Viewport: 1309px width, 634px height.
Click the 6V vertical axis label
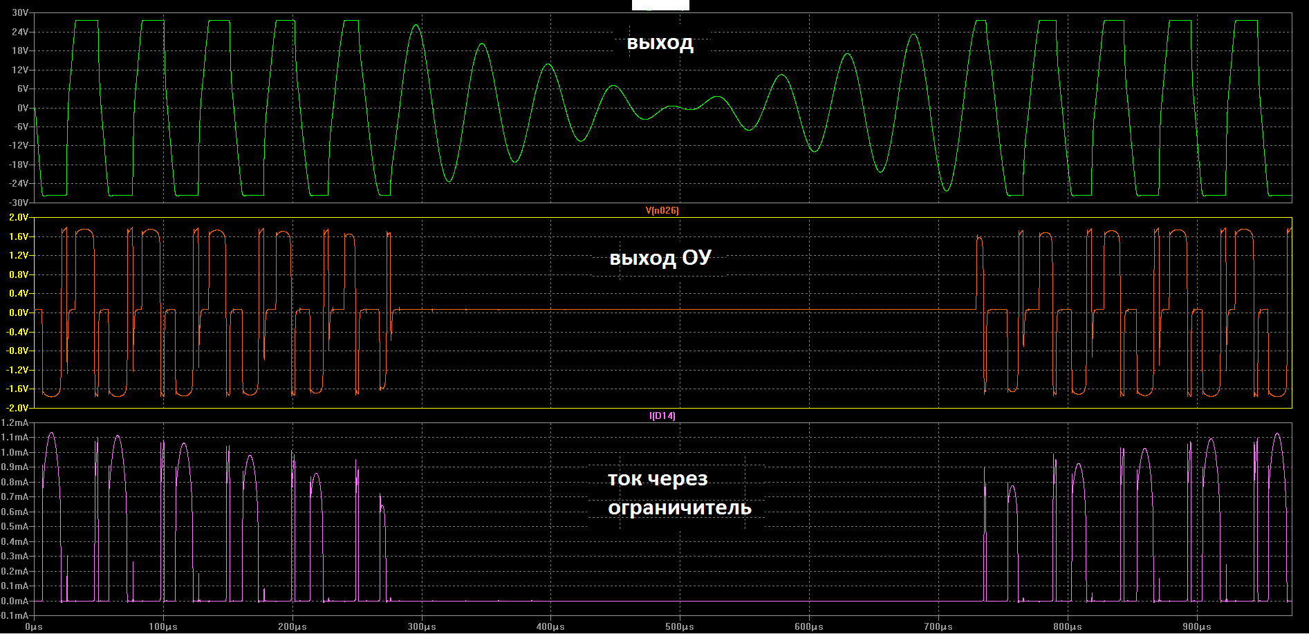[x=23, y=88]
